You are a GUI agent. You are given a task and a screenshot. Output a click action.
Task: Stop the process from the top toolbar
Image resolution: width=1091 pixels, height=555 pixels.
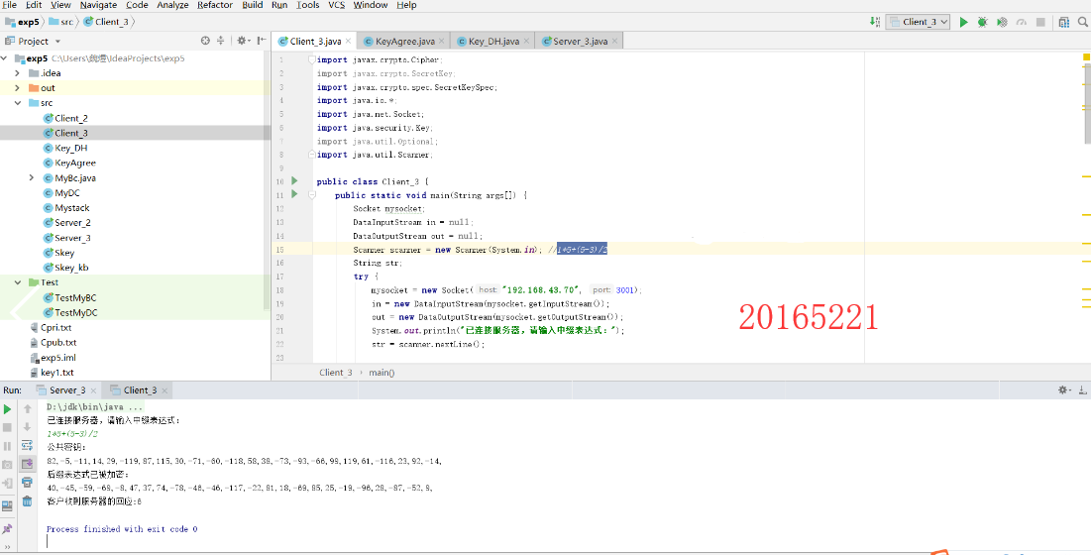pos(1040,22)
